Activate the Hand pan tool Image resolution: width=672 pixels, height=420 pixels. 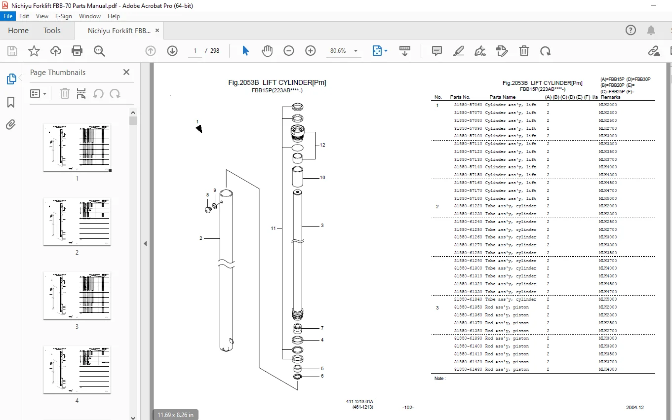(x=267, y=51)
